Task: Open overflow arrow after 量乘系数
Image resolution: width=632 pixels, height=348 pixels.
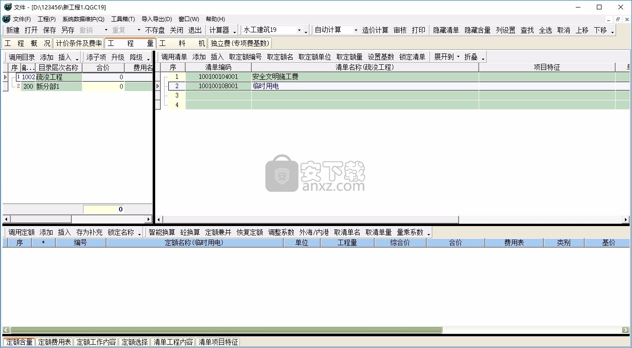Action: (429, 233)
